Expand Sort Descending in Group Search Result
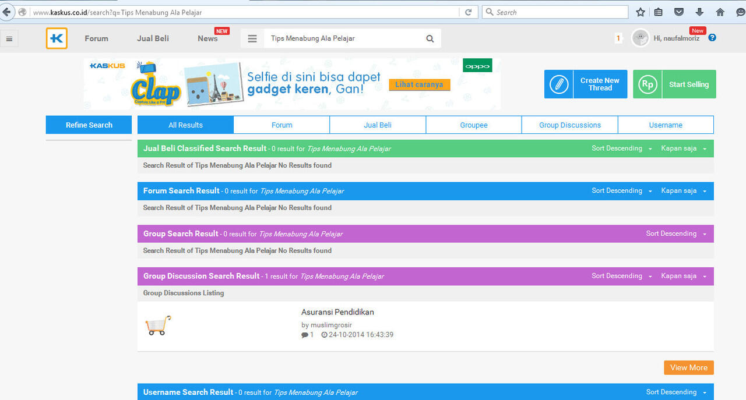This screenshot has width=746, height=400. (675, 233)
